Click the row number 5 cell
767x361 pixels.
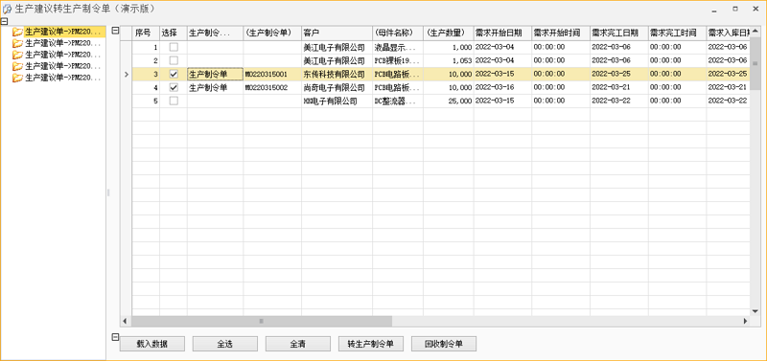point(146,102)
